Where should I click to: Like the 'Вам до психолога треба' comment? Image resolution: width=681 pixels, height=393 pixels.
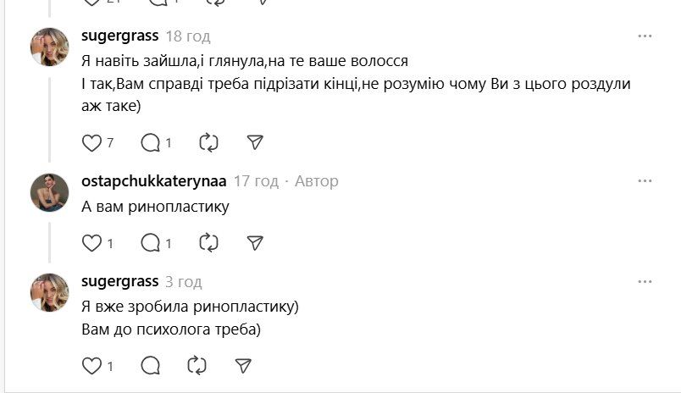point(91,366)
